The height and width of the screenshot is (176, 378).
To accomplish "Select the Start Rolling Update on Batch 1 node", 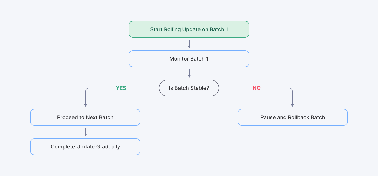I will [189, 29].
